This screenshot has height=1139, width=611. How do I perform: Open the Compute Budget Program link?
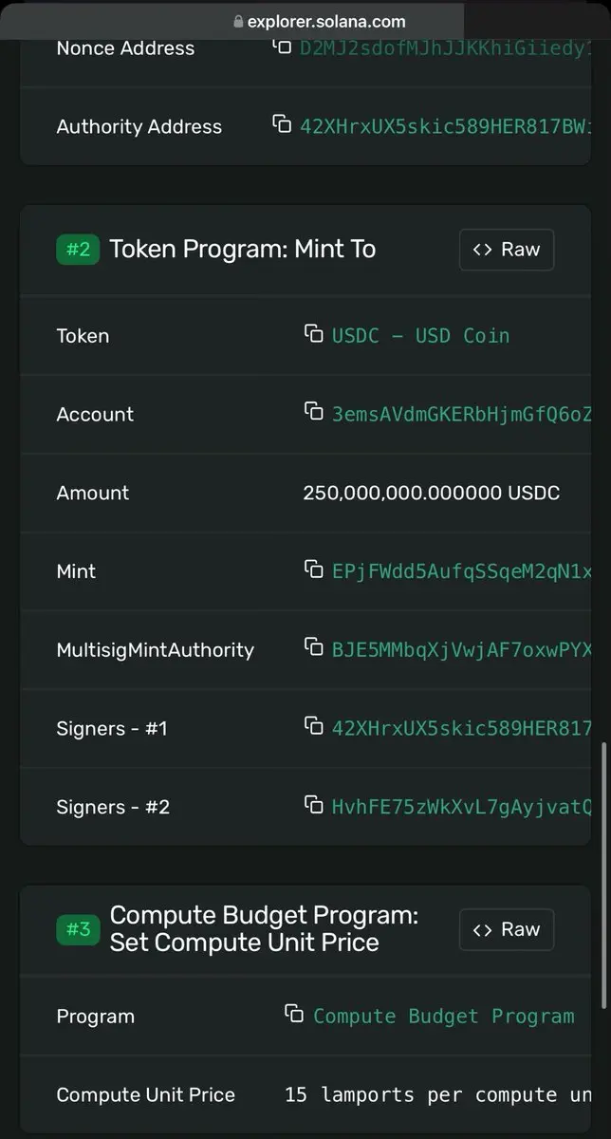[444, 1017]
